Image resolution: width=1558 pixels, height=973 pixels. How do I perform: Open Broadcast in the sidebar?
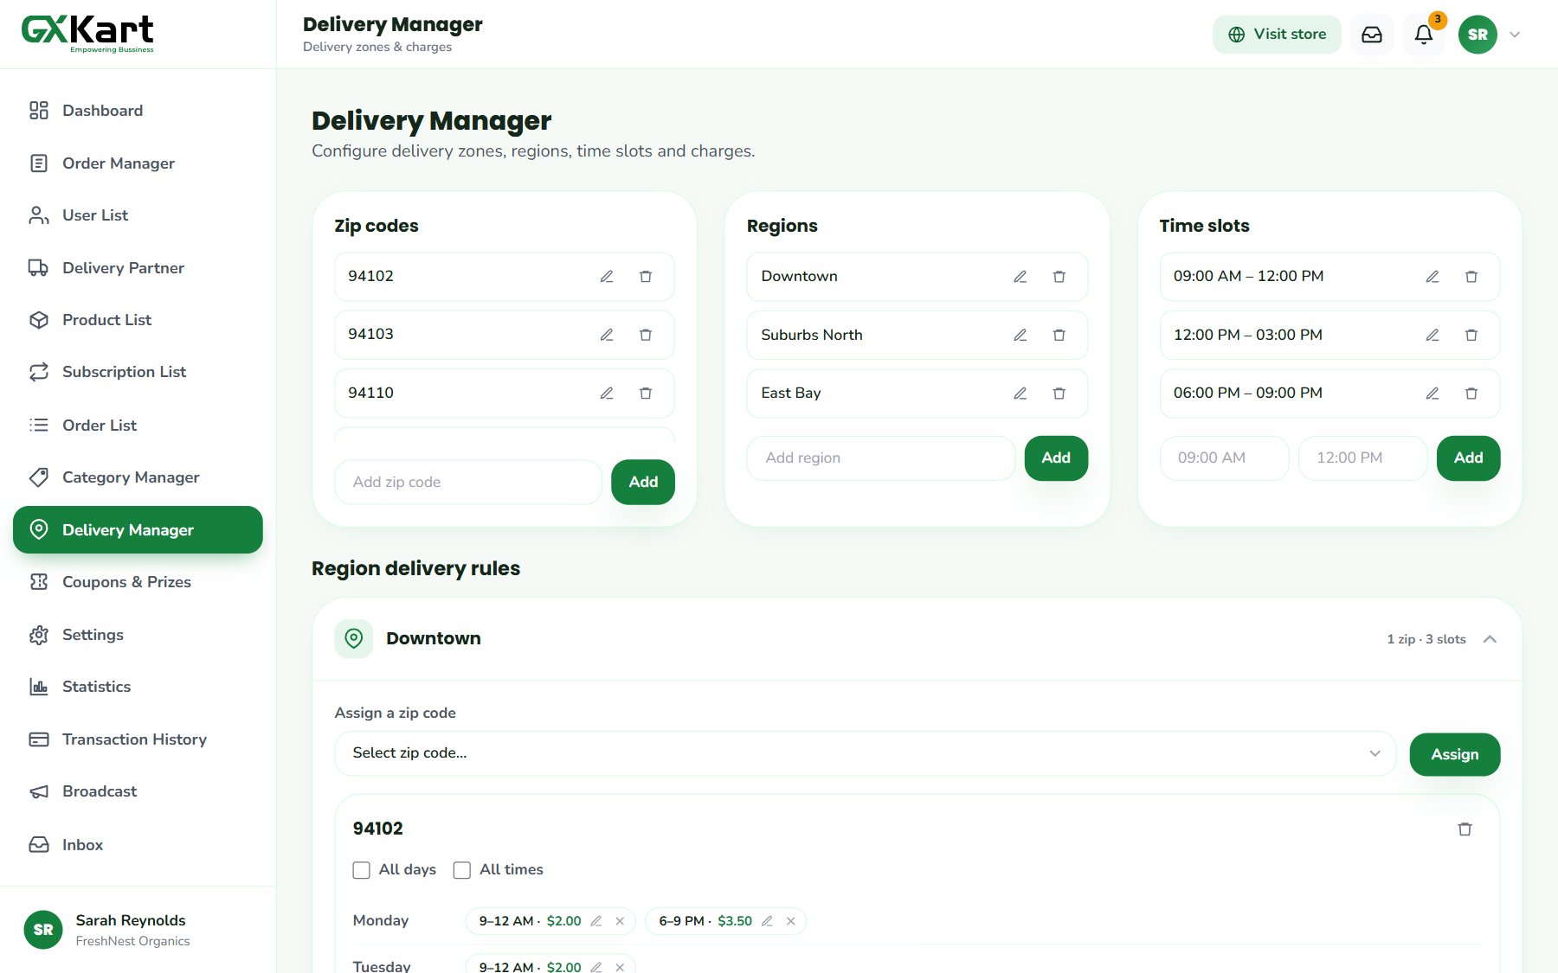(x=138, y=791)
